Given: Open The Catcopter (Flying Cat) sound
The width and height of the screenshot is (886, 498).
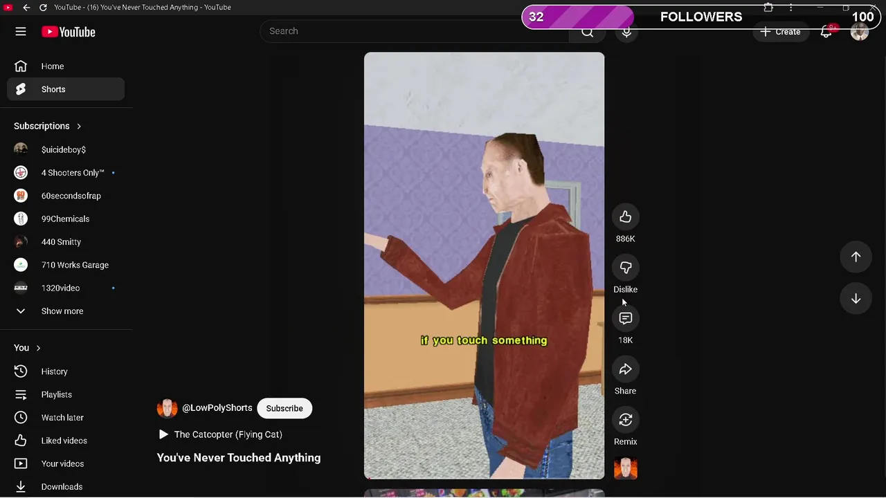Looking at the screenshot, I should point(220,434).
